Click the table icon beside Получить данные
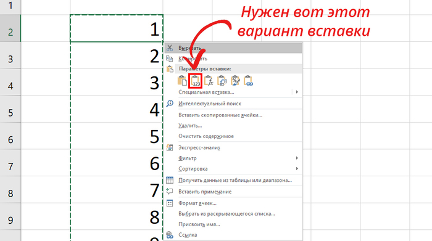Screen dimensions: 432x241 click(170, 180)
